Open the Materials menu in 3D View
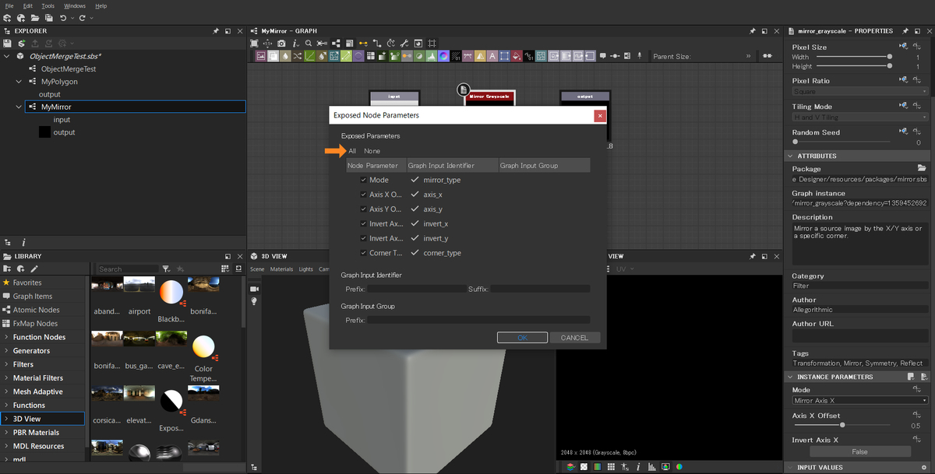Image resolution: width=935 pixels, height=474 pixels. click(281, 269)
